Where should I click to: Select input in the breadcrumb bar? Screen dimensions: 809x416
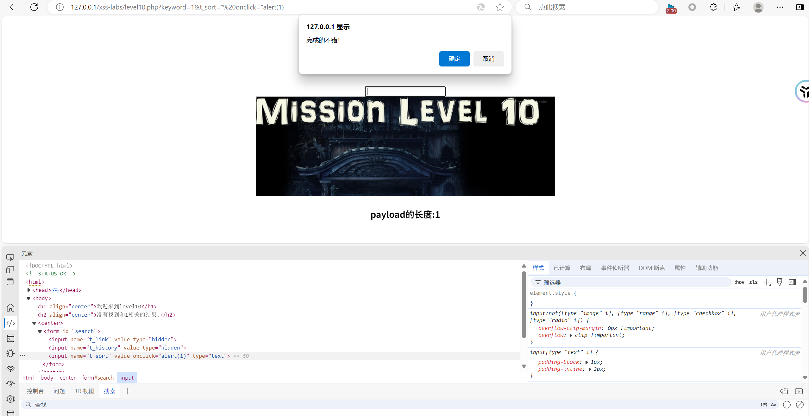coord(127,377)
